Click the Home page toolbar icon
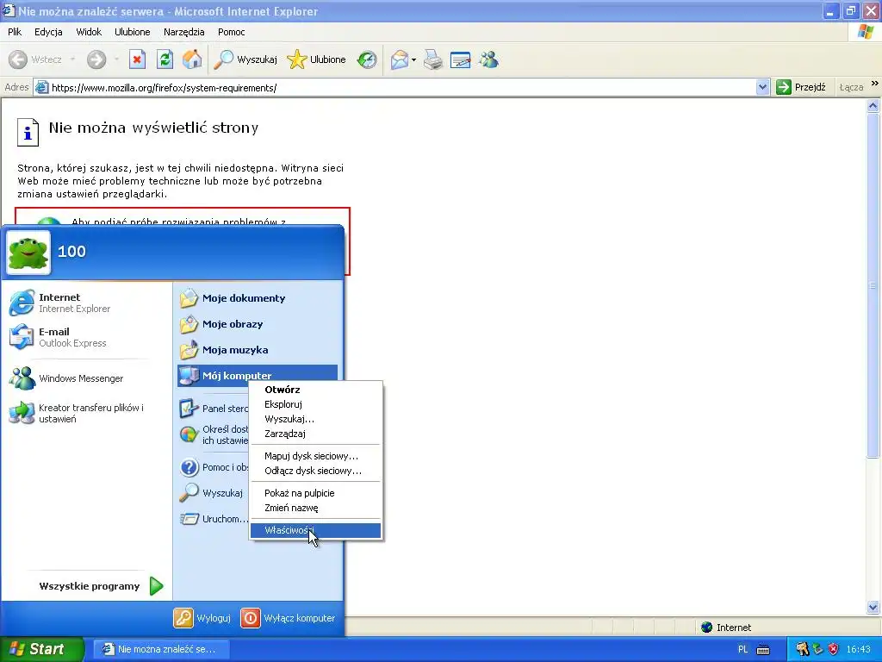The width and height of the screenshot is (882, 662). [x=192, y=59]
